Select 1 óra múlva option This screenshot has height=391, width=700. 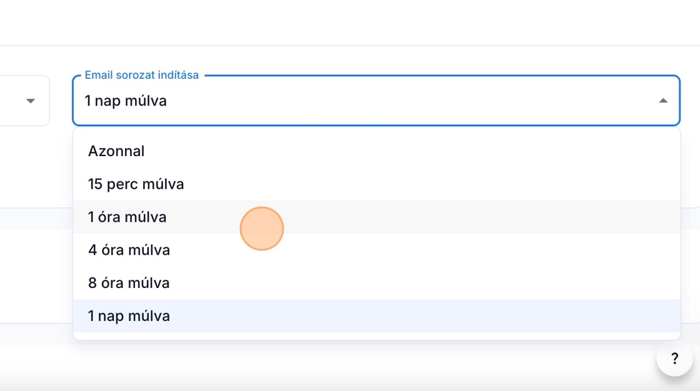[127, 217]
